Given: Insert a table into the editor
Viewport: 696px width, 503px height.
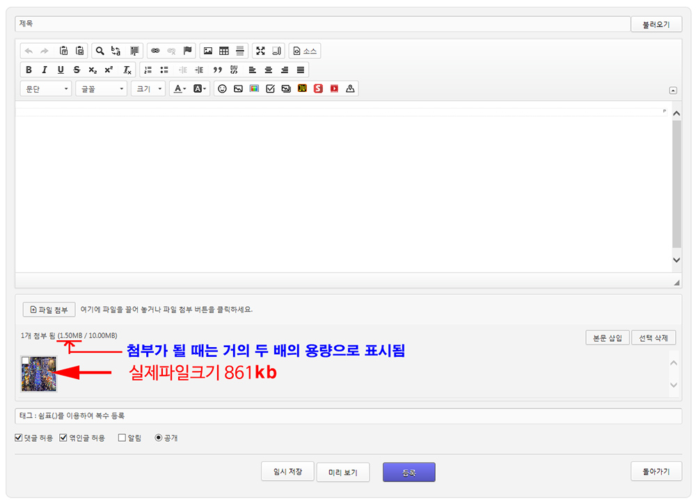Looking at the screenshot, I should (223, 51).
